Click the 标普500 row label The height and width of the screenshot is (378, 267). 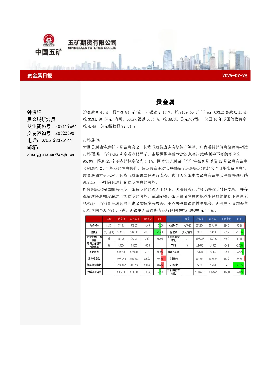[x=174, y=258]
